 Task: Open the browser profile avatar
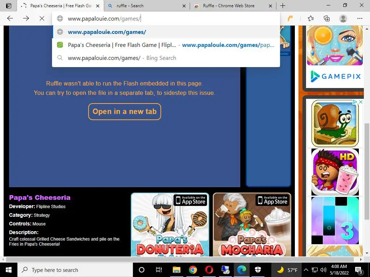click(343, 18)
